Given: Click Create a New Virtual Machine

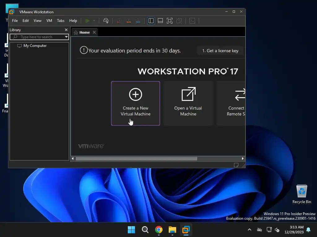Looking at the screenshot, I should [136, 103].
